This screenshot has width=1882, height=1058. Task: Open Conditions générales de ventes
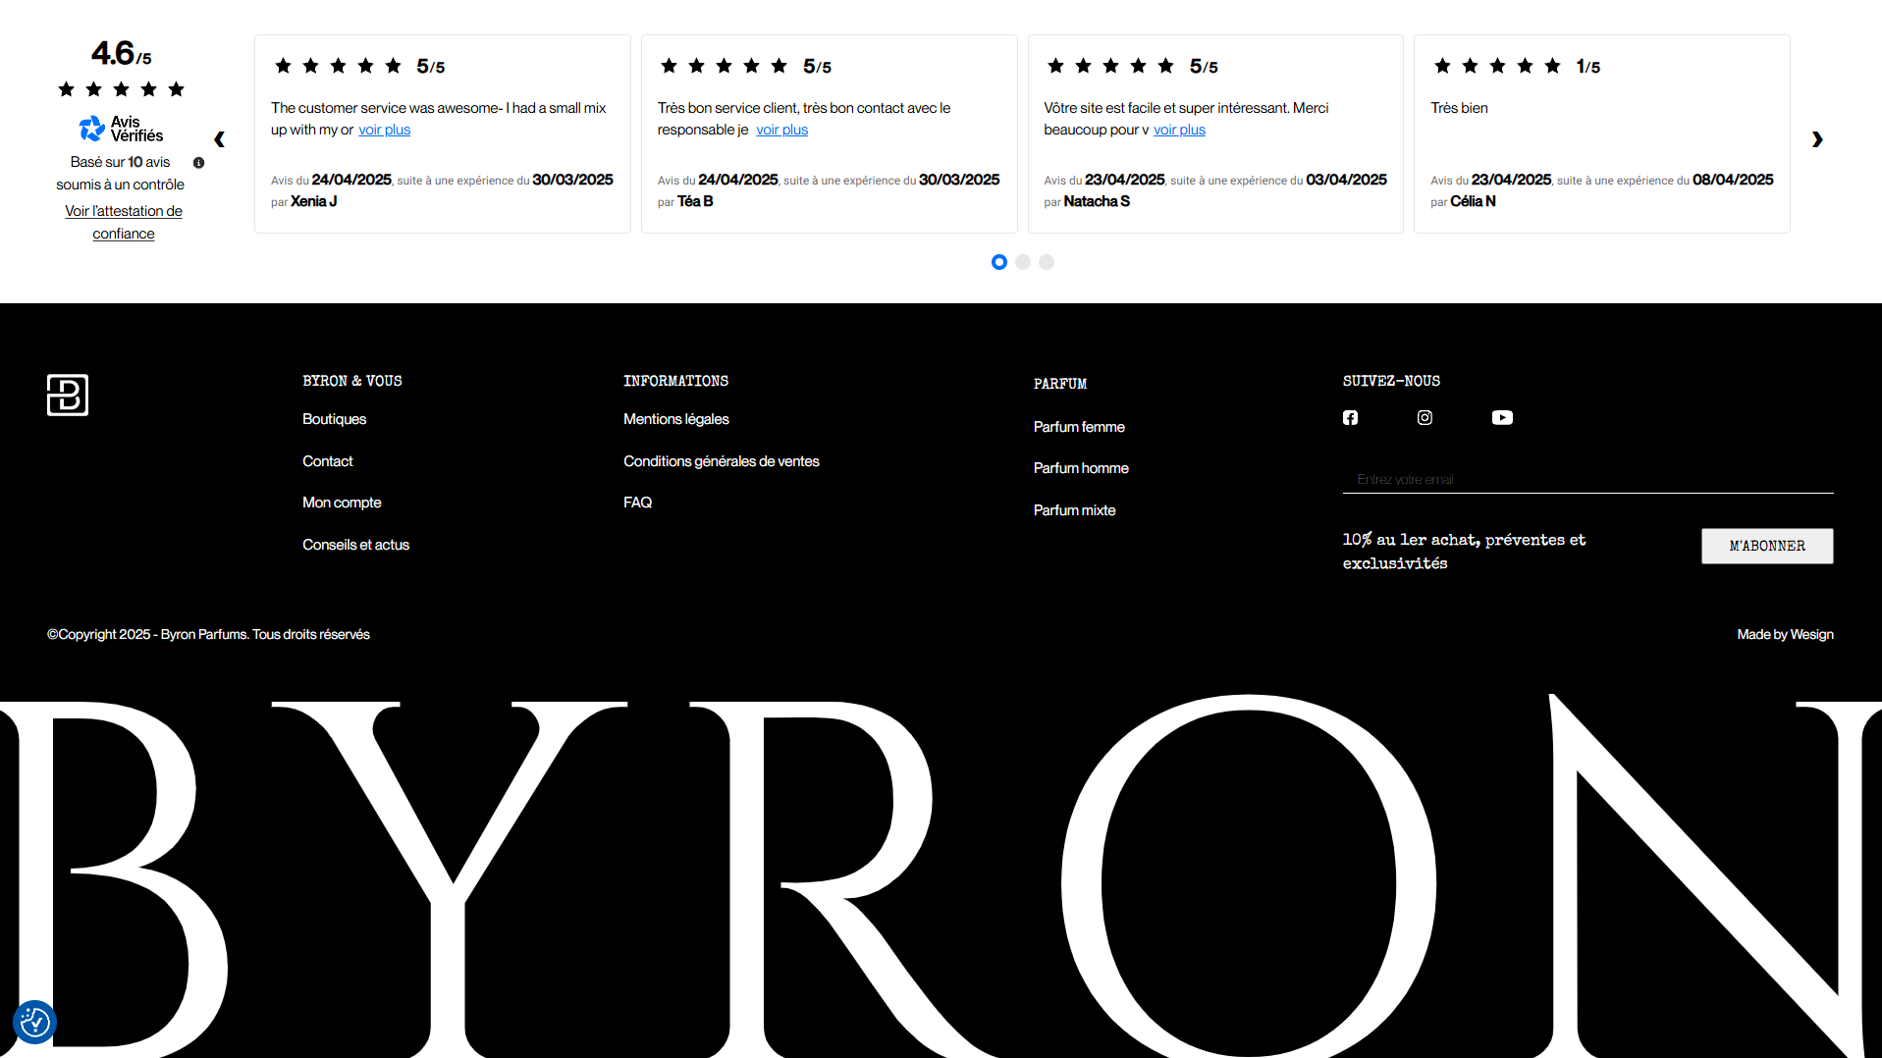pyautogui.click(x=721, y=461)
